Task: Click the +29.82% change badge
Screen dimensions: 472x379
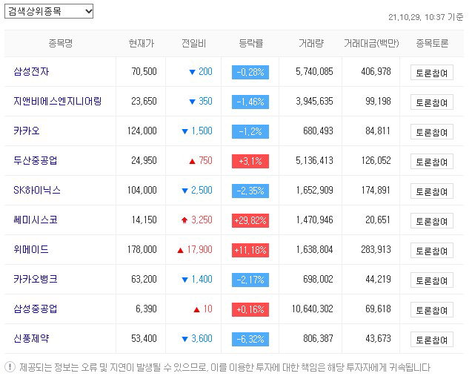Action: 250,220
